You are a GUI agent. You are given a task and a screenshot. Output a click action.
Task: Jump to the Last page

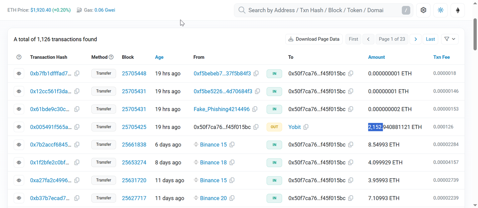coord(430,39)
